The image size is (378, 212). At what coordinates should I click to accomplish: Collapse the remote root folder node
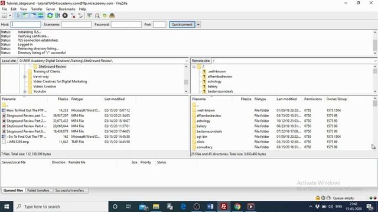pos(194,67)
